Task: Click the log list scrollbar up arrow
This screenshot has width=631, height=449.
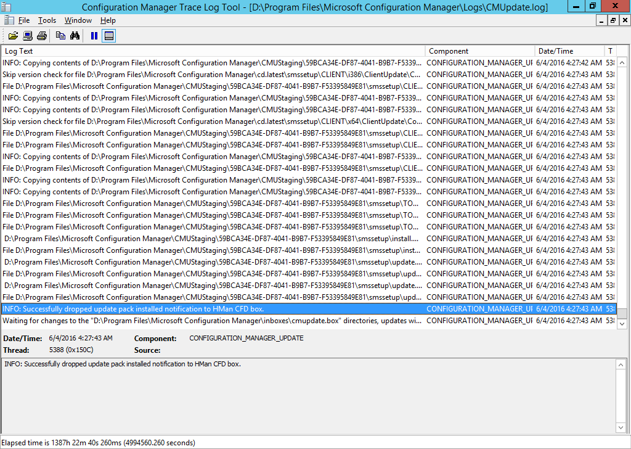Action: pyautogui.click(x=622, y=62)
